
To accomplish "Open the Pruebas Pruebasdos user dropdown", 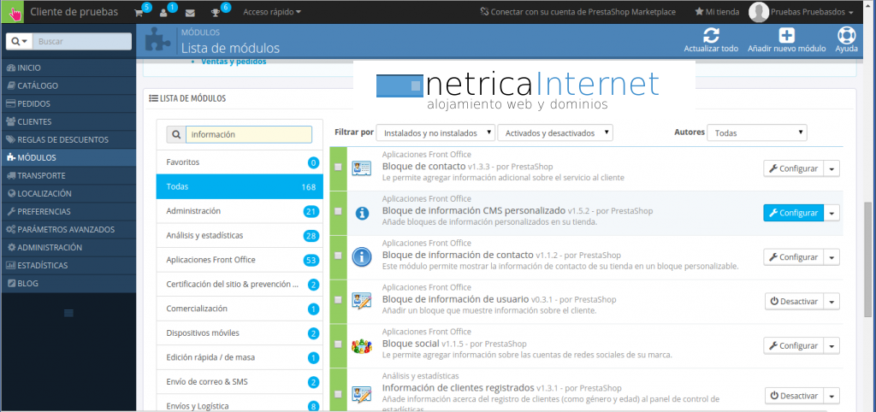I will pos(812,12).
